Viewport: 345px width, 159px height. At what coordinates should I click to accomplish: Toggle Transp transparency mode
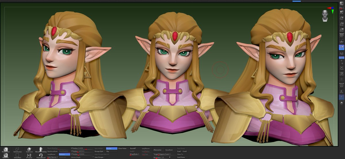click(342, 91)
